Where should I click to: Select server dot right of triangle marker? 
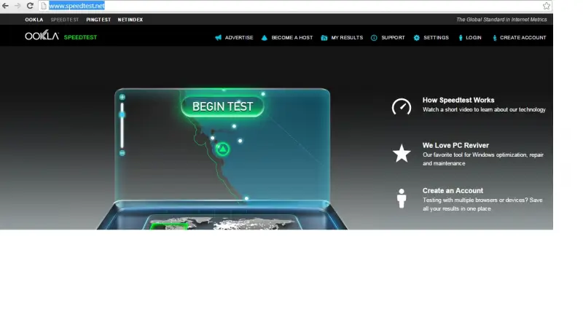coord(240,141)
